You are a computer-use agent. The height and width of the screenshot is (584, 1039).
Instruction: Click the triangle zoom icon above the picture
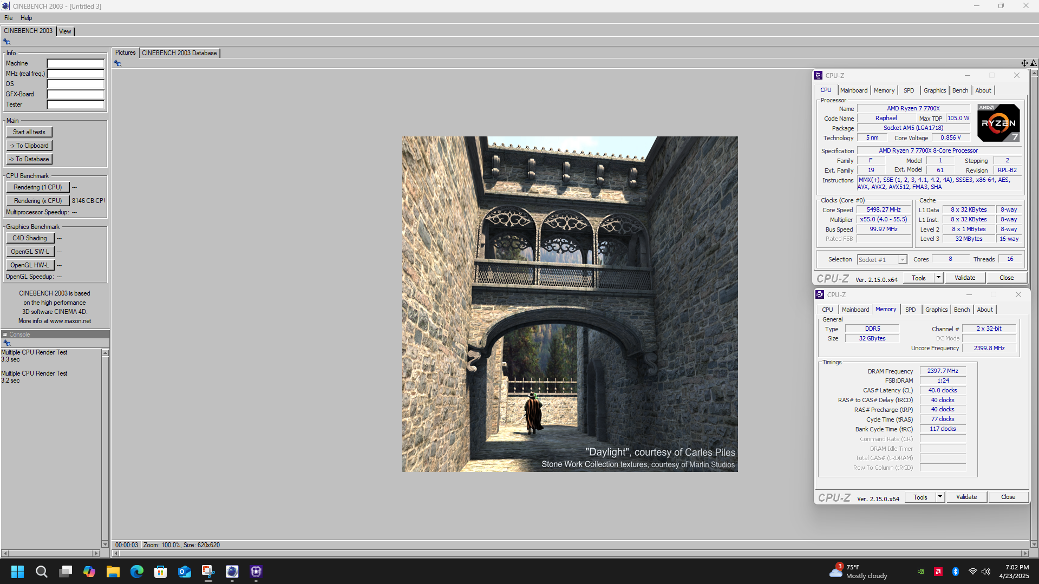point(1034,63)
